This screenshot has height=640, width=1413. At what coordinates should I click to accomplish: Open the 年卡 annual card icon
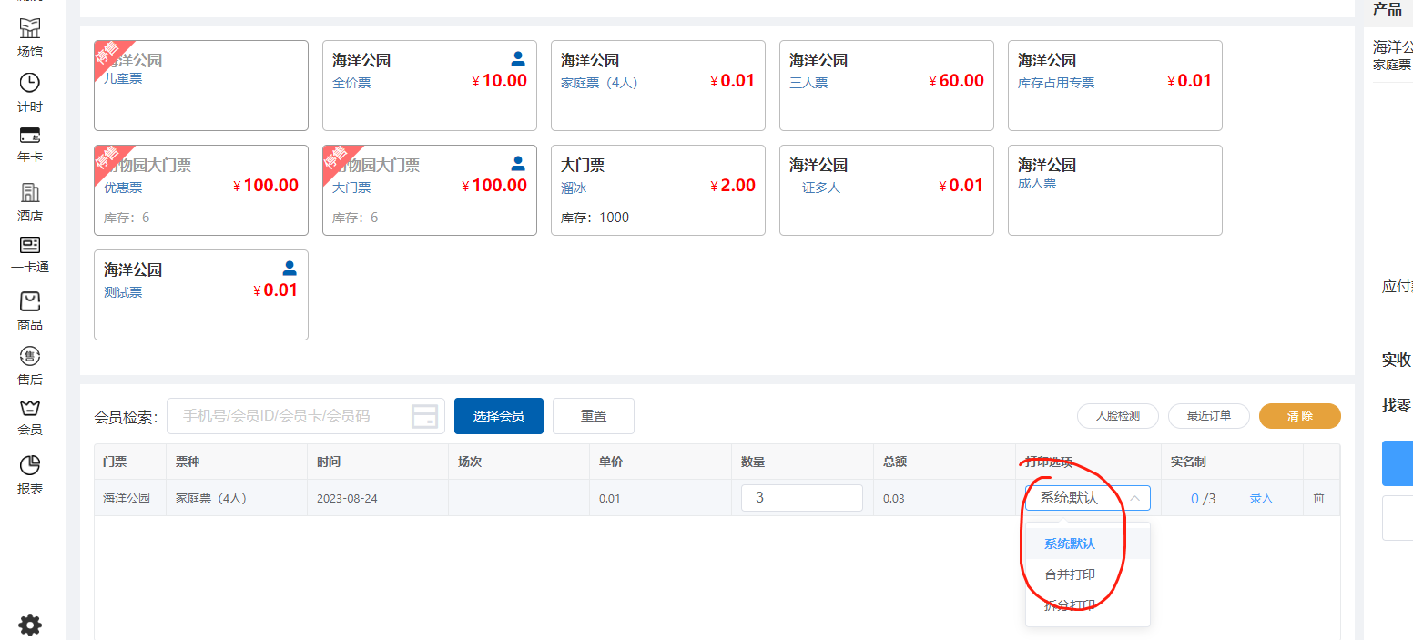(x=30, y=136)
